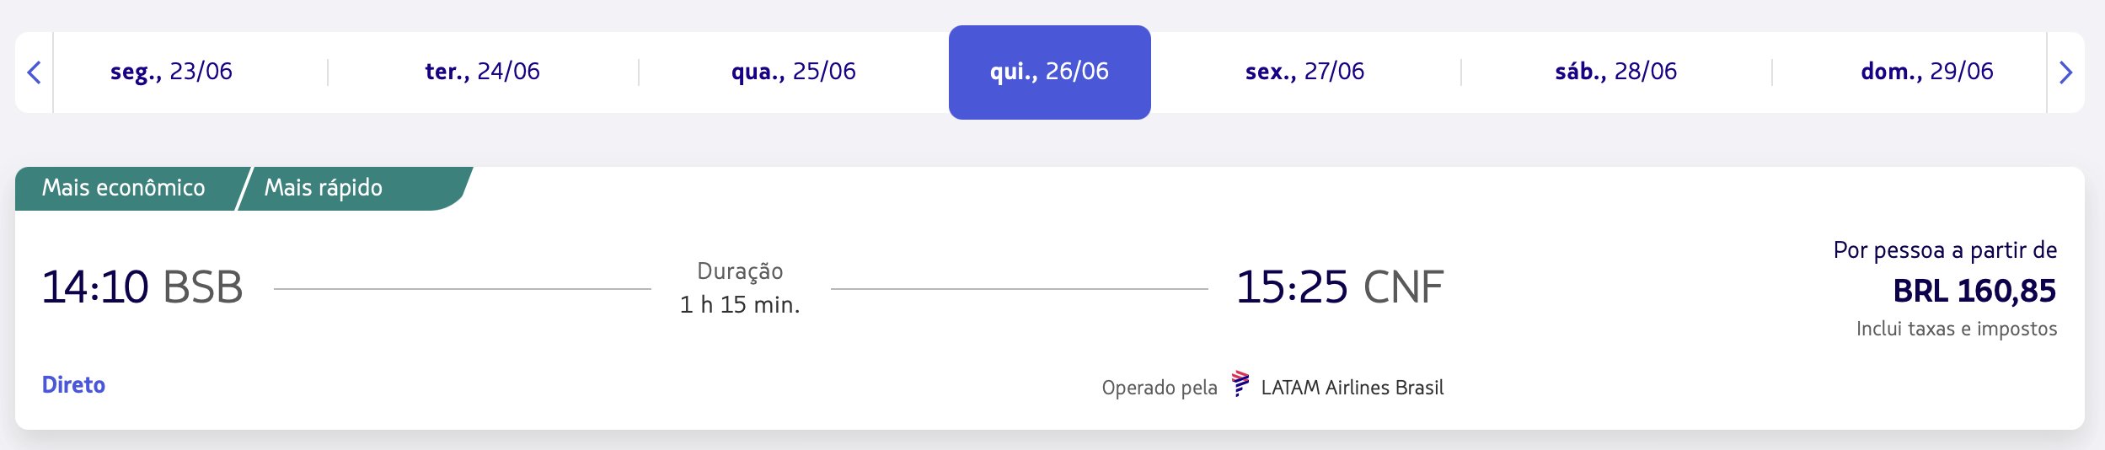The width and height of the screenshot is (2105, 450).
Task: Advance to later dates with right arrow
Action: click(2065, 72)
